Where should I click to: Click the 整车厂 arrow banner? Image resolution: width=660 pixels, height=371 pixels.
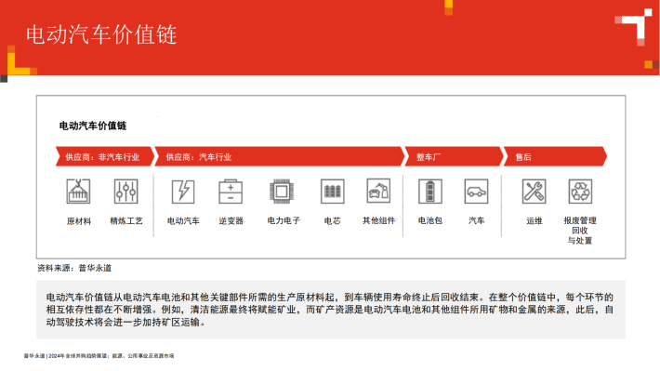pos(455,156)
